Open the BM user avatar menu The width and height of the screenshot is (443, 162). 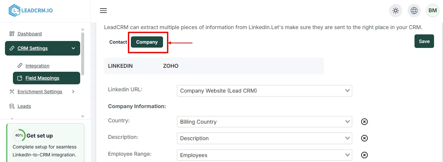click(433, 11)
